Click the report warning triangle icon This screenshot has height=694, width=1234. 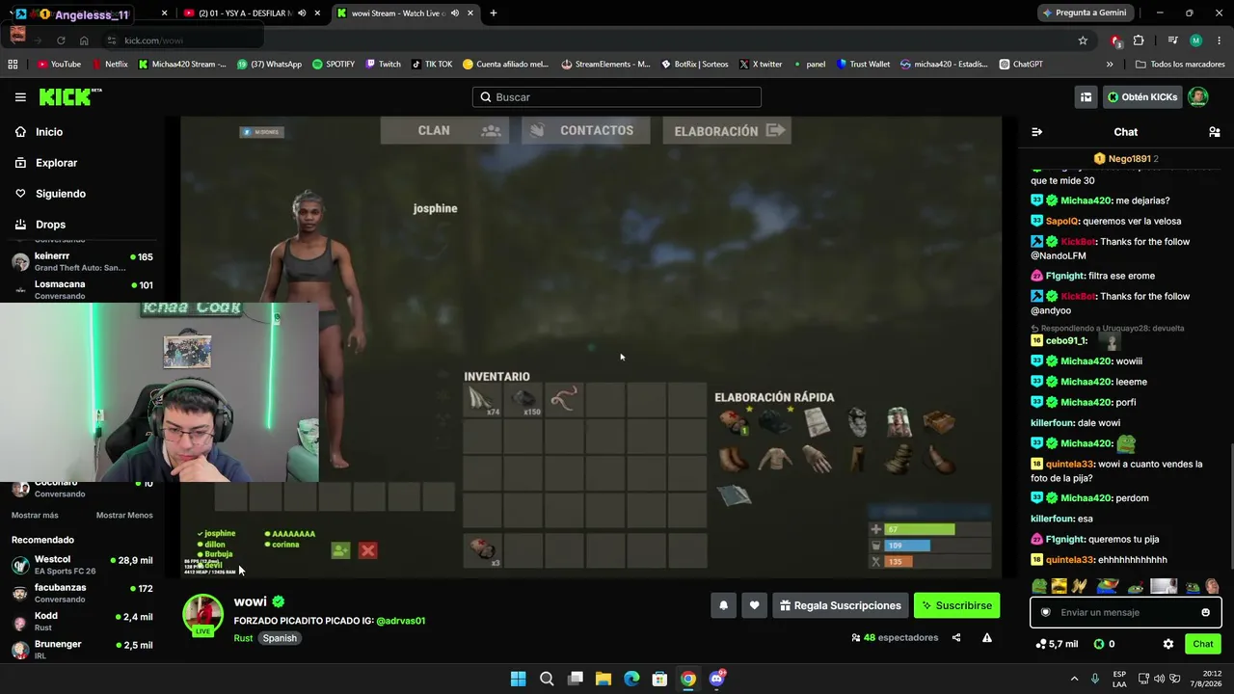coord(987,637)
